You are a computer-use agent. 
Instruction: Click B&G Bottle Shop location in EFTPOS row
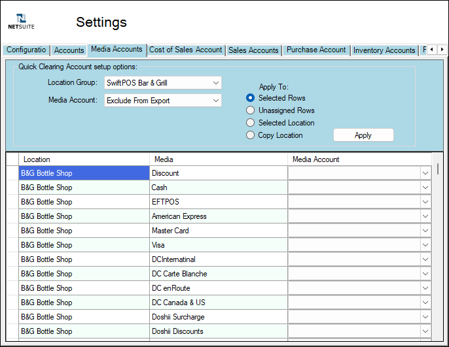[x=84, y=202]
